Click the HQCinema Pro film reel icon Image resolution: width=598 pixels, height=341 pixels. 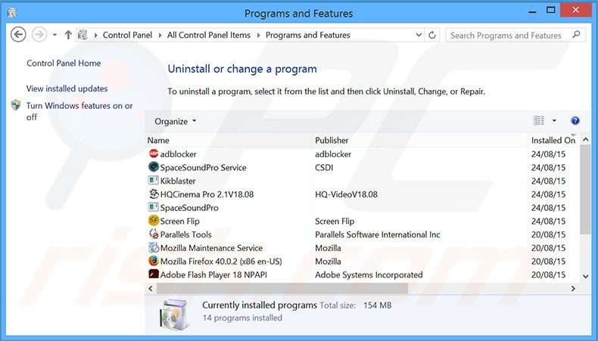pyautogui.click(x=154, y=194)
